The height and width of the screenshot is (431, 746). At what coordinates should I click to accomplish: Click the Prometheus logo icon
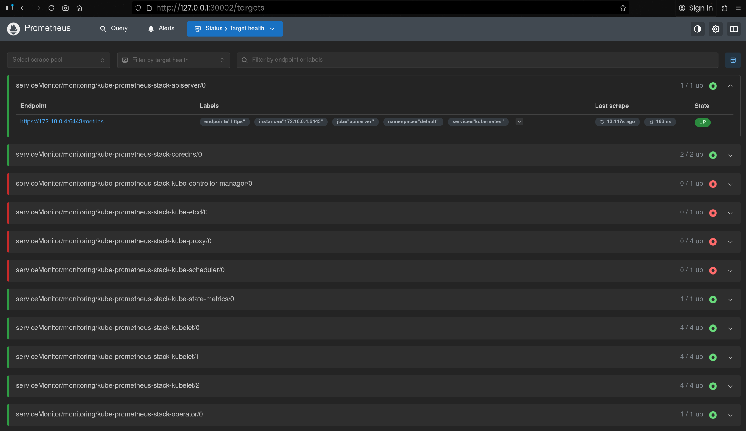13,29
